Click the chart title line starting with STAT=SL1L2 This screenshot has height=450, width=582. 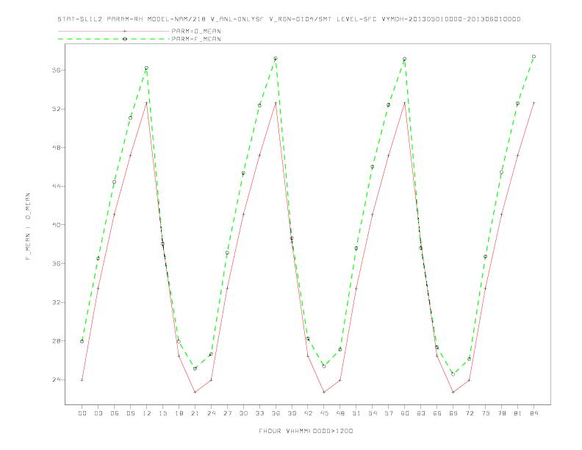pos(289,19)
